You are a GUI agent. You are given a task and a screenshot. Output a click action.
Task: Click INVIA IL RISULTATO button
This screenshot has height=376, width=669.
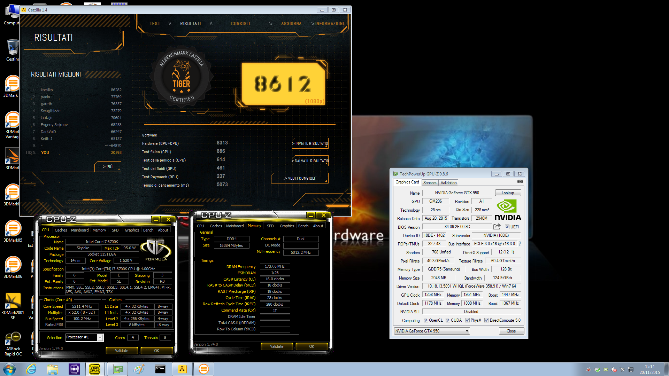[x=310, y=143]
